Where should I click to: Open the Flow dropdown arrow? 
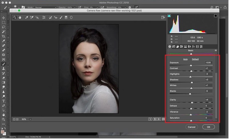click(97, 7)
